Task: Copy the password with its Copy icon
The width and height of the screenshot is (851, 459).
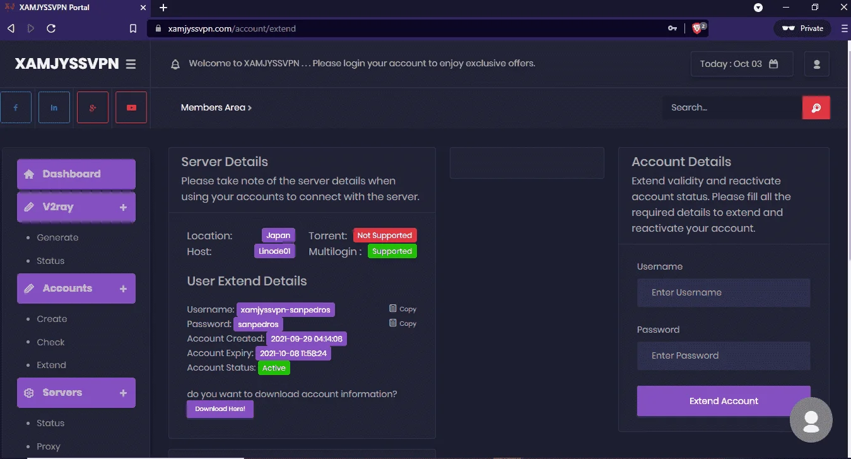Action: (x=402, y=323)
